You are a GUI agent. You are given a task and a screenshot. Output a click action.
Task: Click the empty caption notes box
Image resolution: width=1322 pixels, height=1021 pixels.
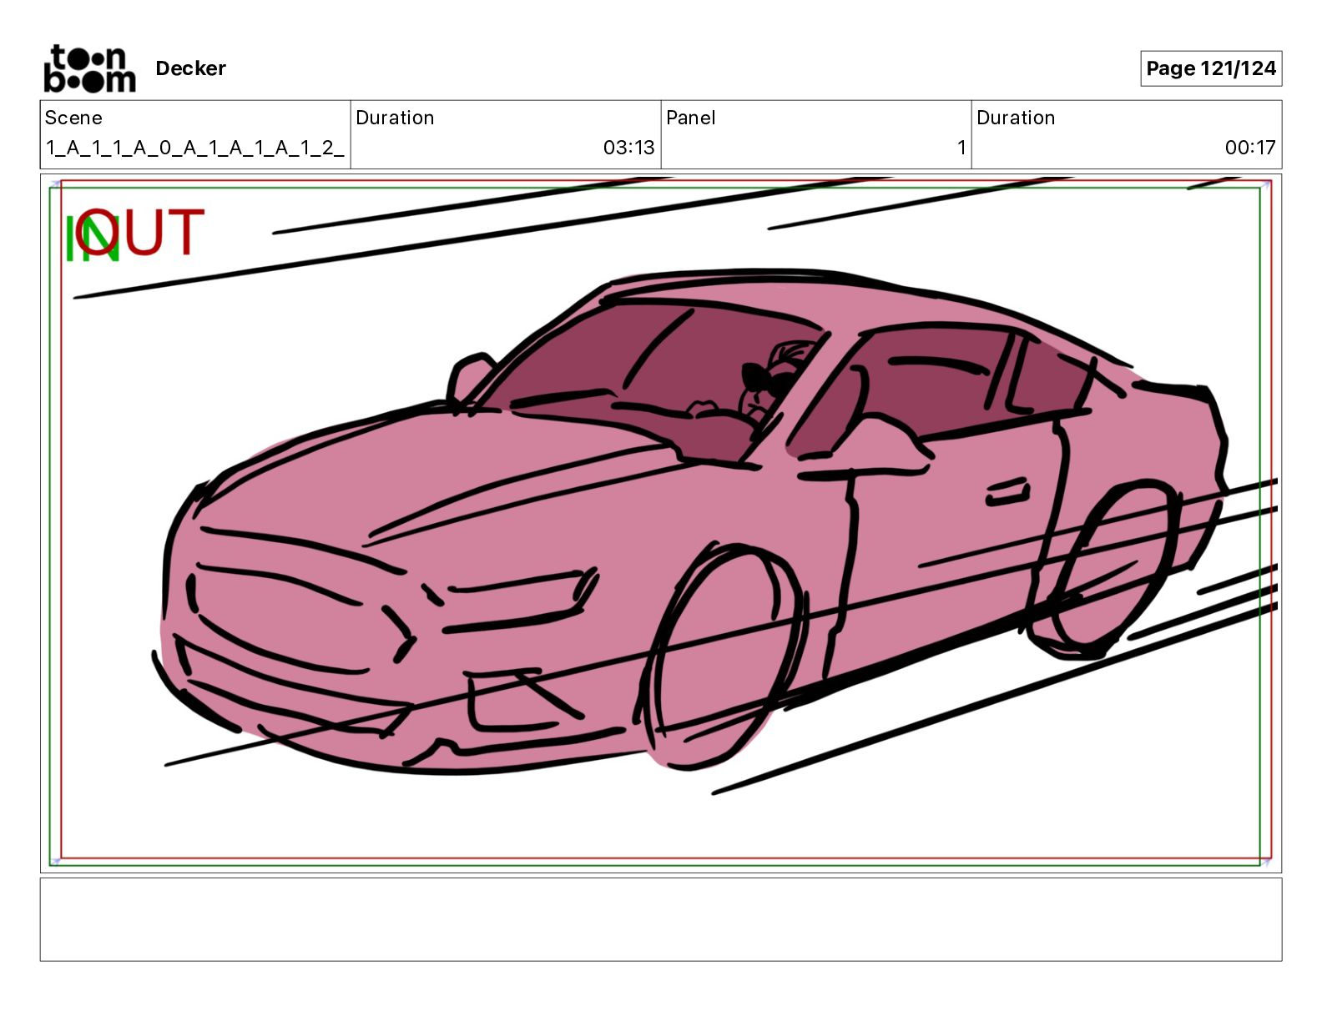click(x=661, y=919)
